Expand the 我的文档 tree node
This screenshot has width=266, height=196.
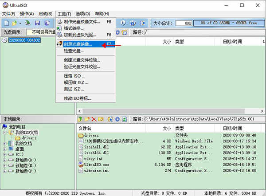click(5, 144)
